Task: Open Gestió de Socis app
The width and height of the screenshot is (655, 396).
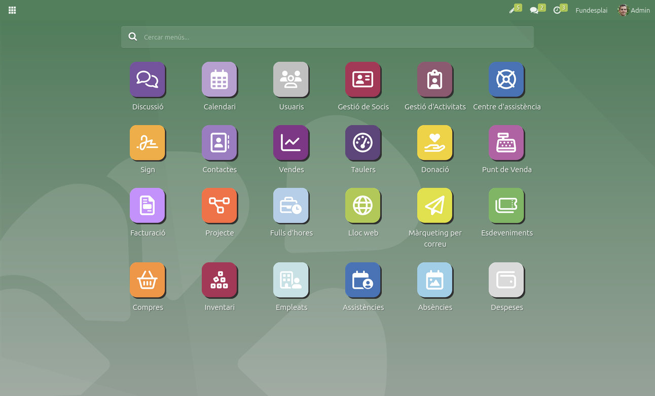Action: tap(363, 80)
